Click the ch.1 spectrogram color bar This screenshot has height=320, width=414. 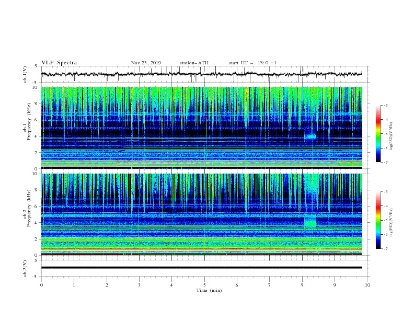(x=378, y=134)
